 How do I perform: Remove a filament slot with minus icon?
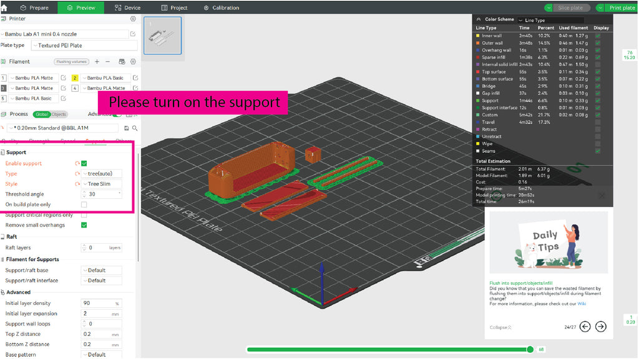[x=107, y=62]
